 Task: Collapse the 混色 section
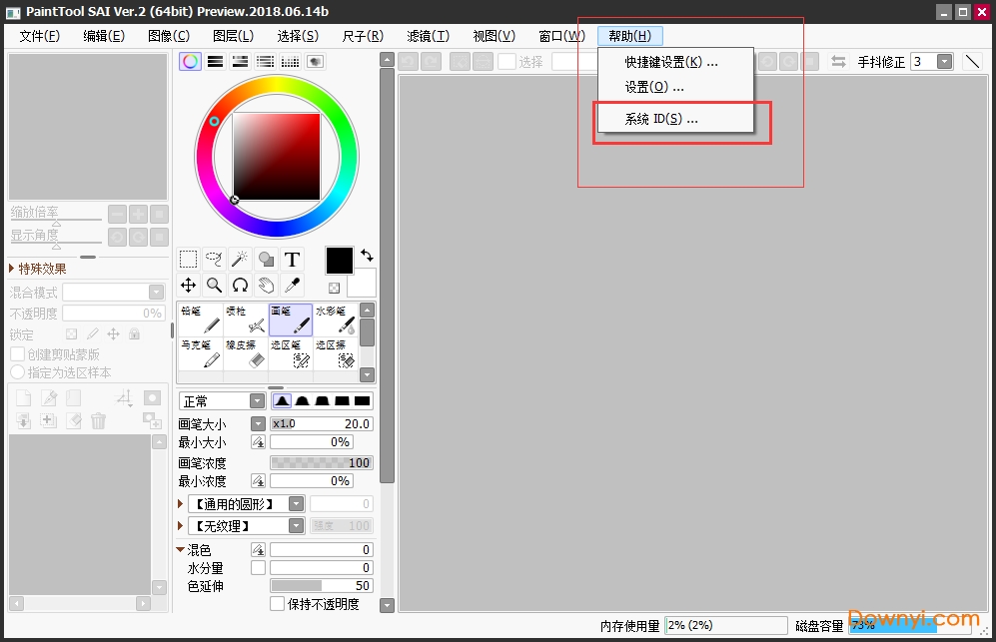coord(181,550)
